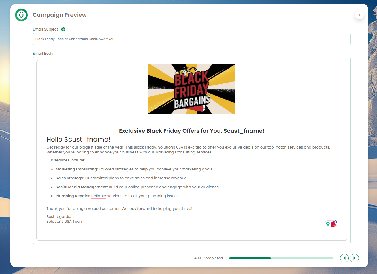
Task: Click the underlined word "Reliable"
Action: (99, 196)
